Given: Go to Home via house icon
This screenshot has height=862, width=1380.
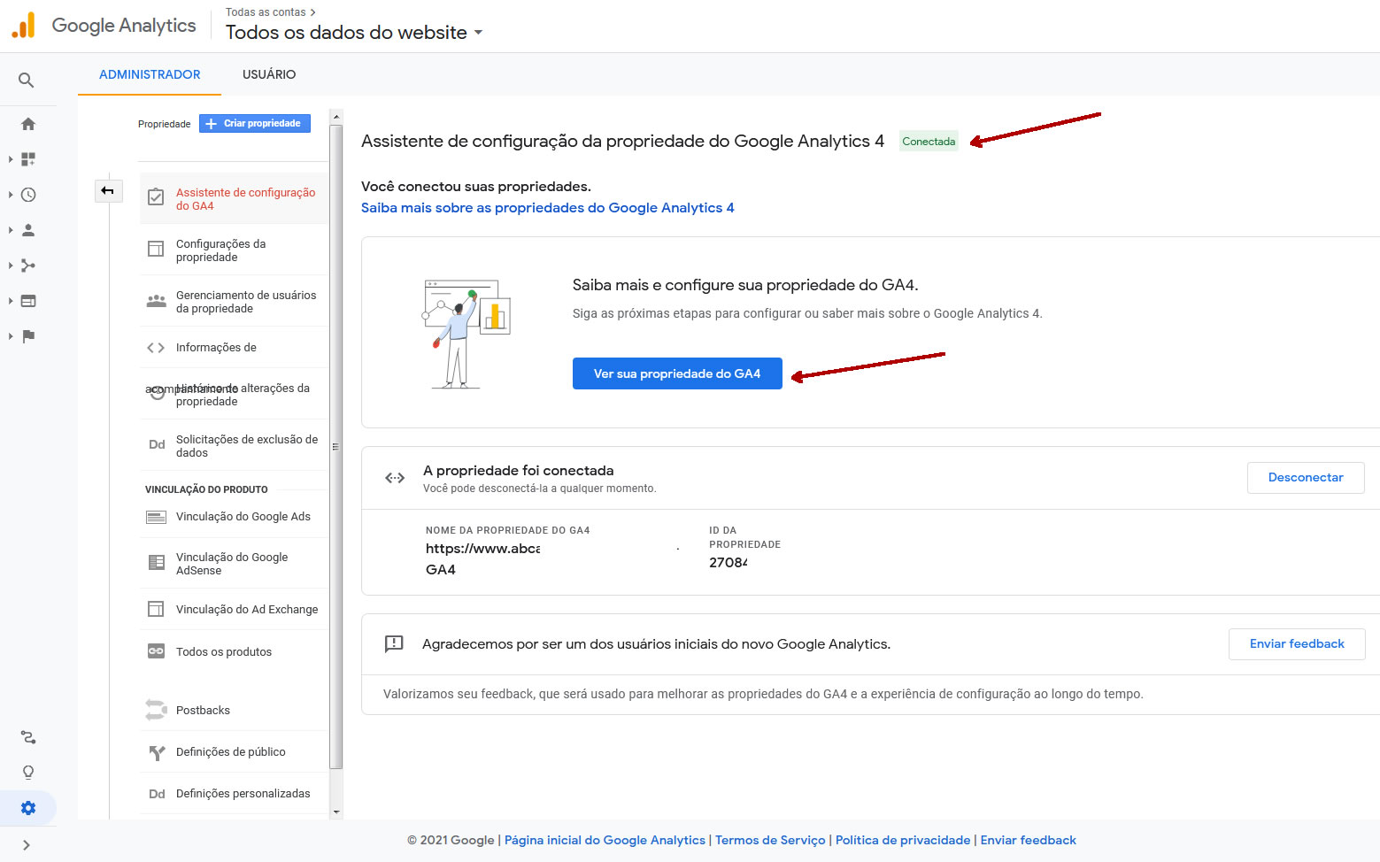Looking at the screenshot, I should point(28,124).
